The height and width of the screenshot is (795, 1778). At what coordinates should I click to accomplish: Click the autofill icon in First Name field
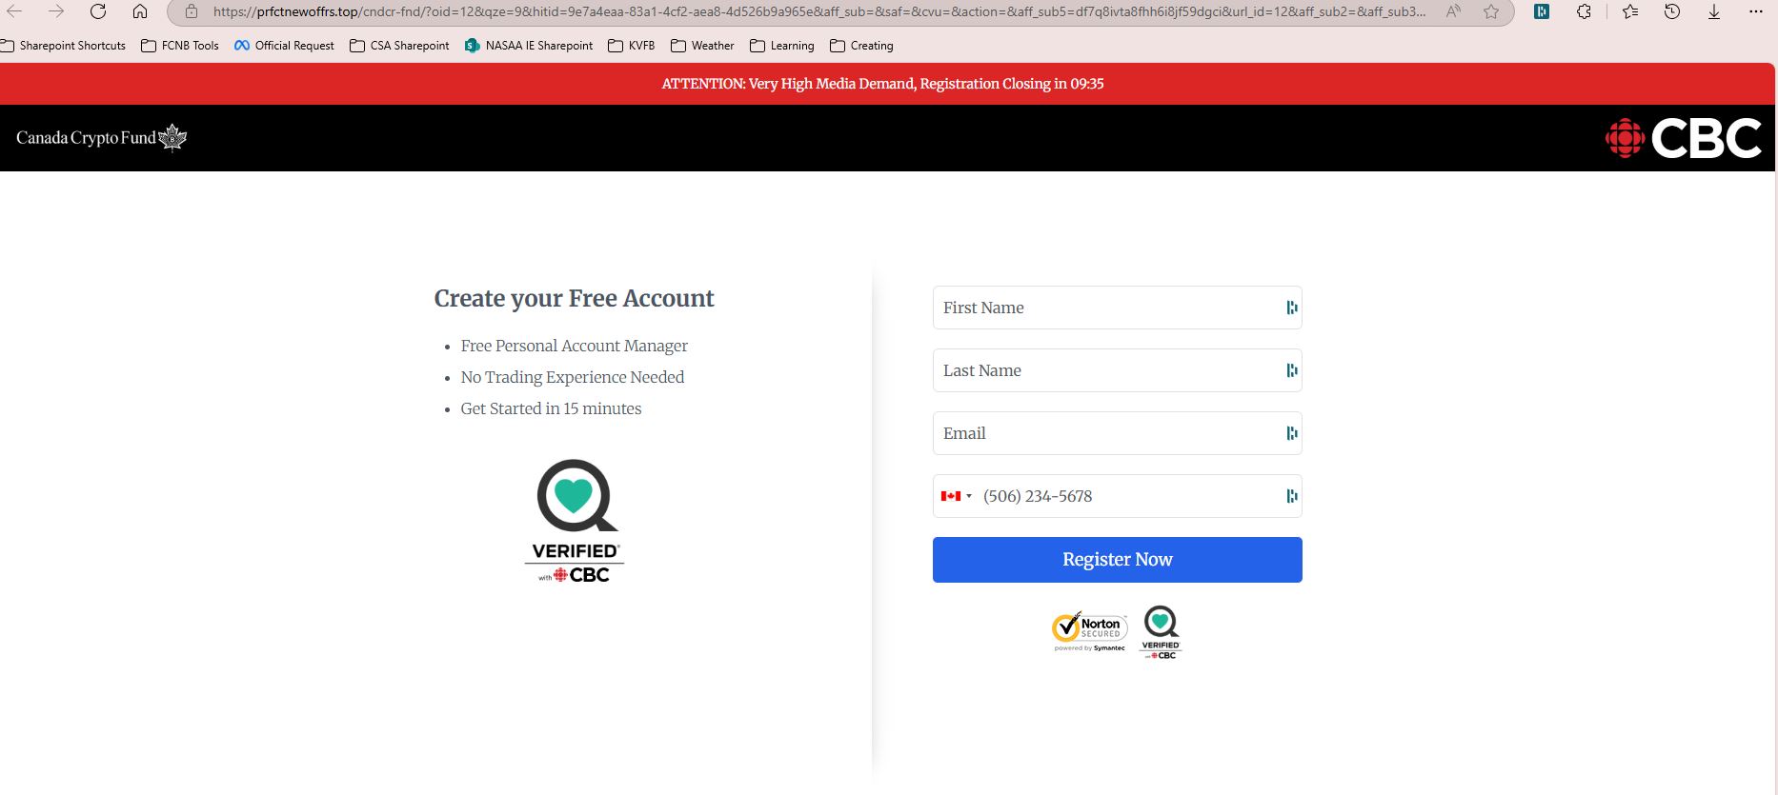tap(1292, 308)
